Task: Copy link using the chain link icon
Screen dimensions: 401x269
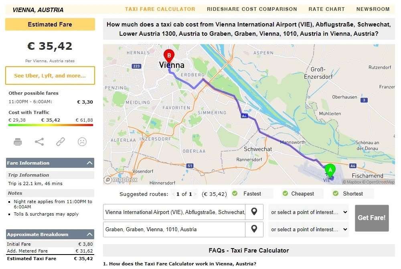Action: (x=61, y=142)
